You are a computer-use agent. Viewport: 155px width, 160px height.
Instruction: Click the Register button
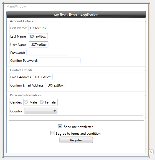(x=76, y=140)
